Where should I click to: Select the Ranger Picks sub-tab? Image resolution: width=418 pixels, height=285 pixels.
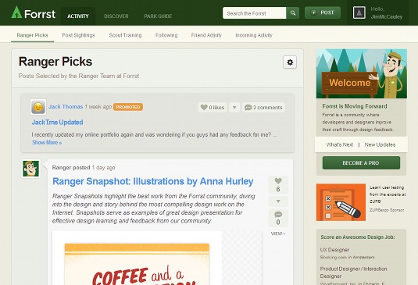click(x=32, y=35)
